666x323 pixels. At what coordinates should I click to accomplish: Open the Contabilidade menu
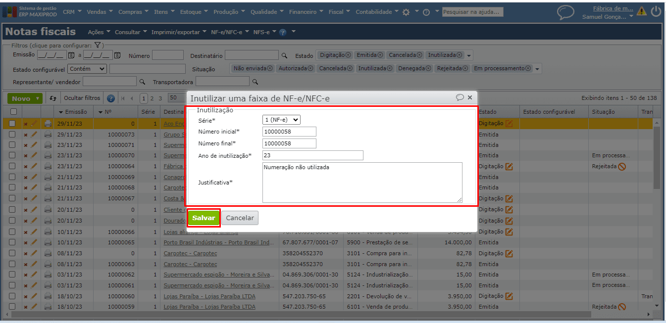pos(377,12)
